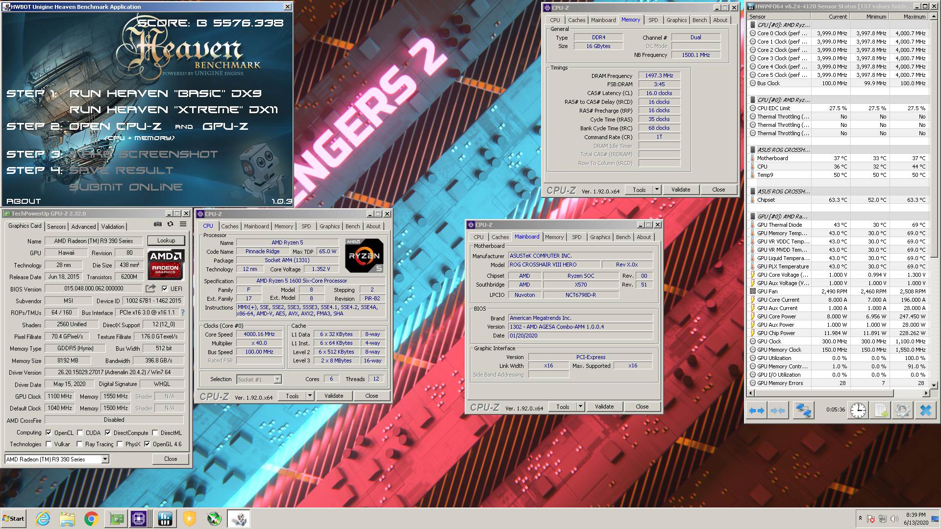Click Validate in CPU-Z Mainboard window

click(x=604, y=407)
